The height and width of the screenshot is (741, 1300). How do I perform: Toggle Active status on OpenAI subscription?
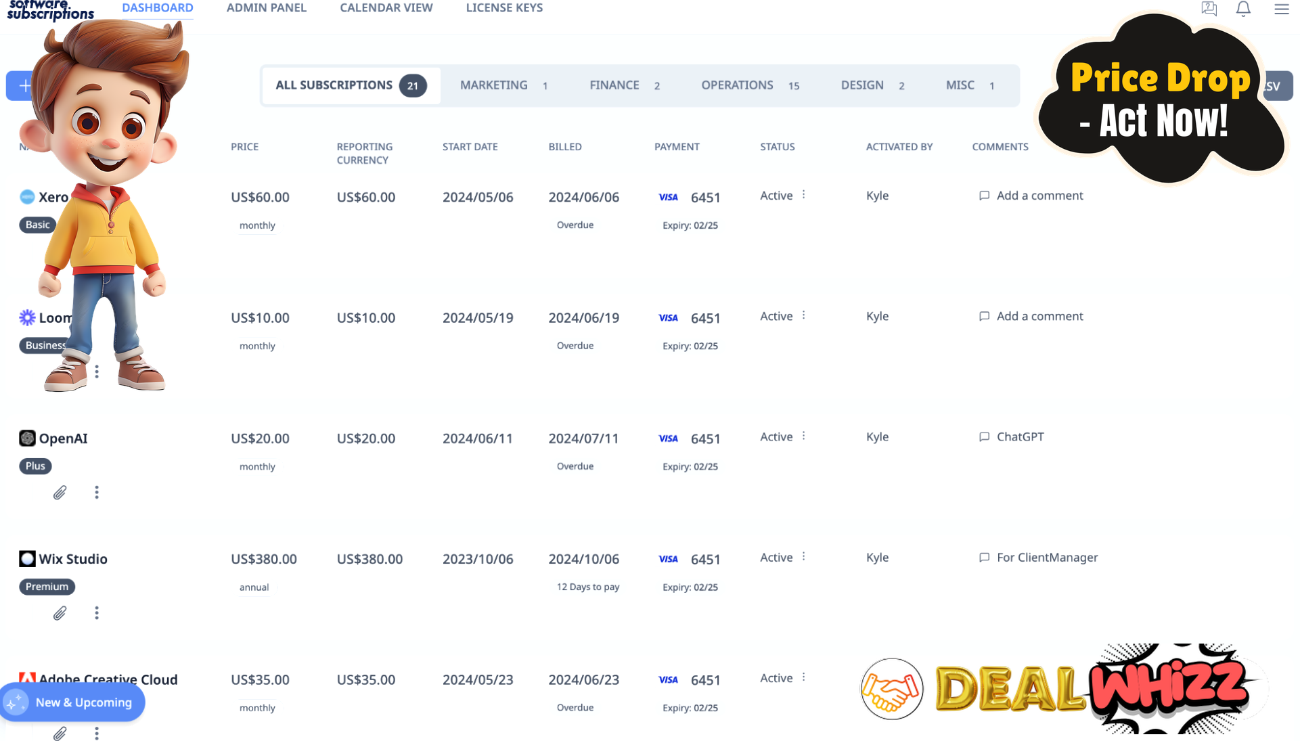(x=803, y=436)
